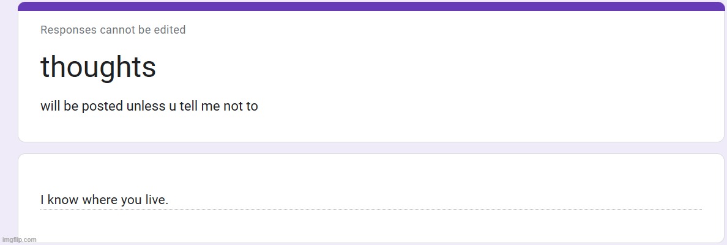
Task: Click the "Responses cannot be edited" notice
Action: click(113, 30)
